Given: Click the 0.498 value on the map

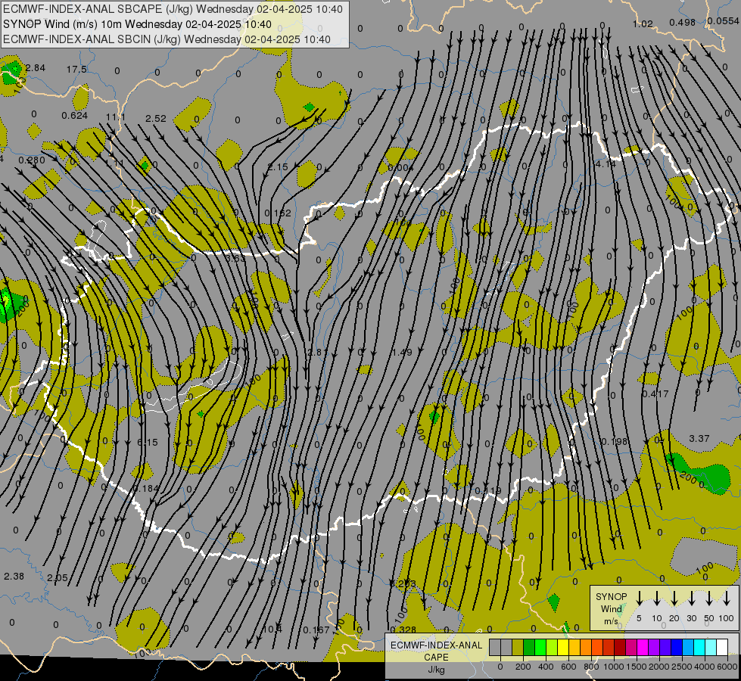Looking at the screenshot, I should (683, 22).
